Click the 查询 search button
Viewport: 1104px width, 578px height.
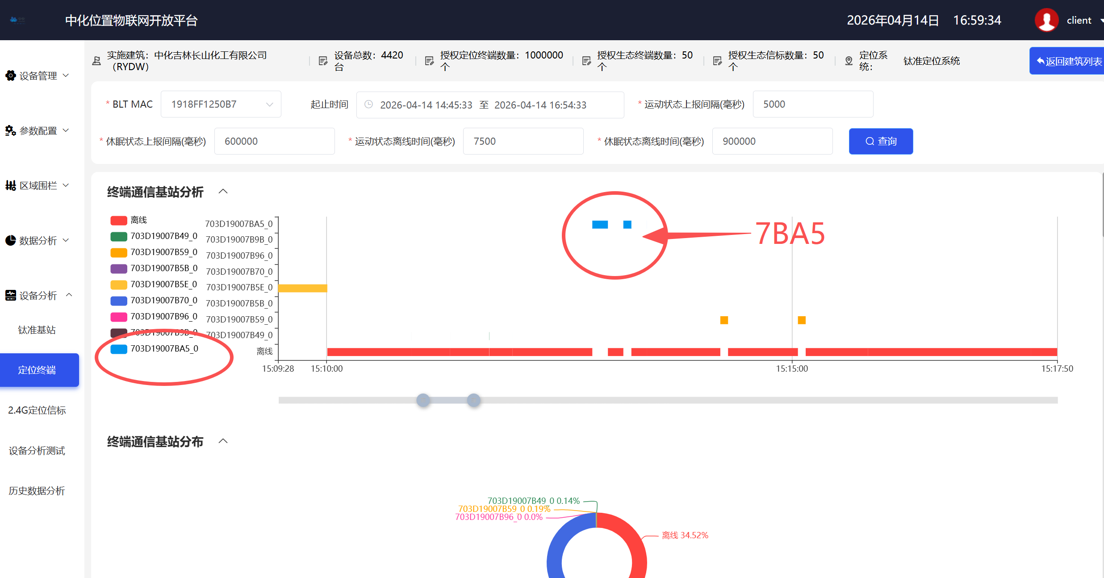pos(881,141)
